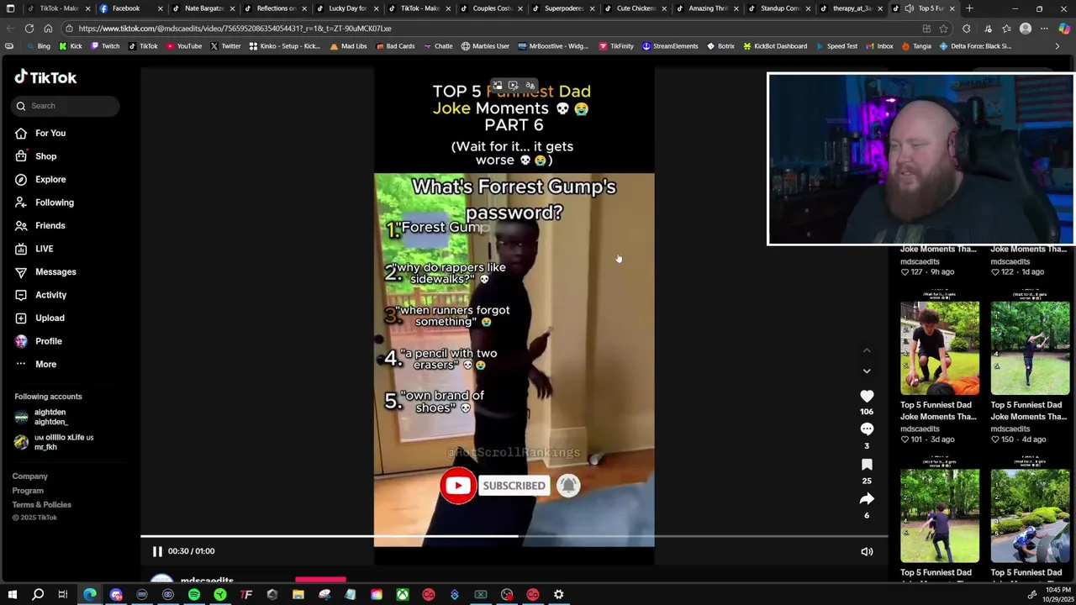This screenshot has width=1076, height=605.
Task: Open the mr_fkh following account
Action: (x=54, y=442)
